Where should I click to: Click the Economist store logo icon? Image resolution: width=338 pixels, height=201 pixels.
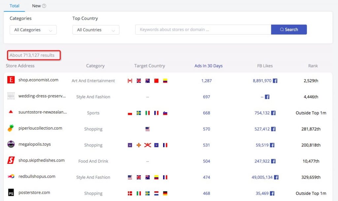[x=11, y=80]
